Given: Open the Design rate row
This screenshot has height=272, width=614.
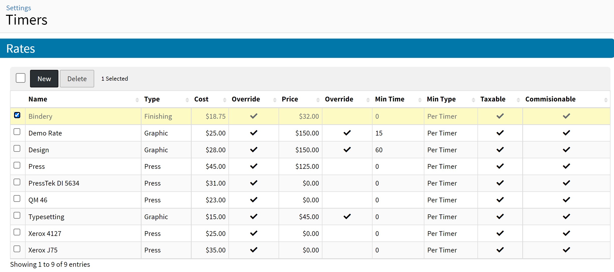Looking at the screenshot, I should coord(39,150).
